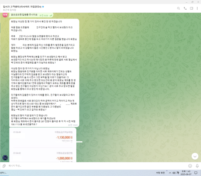Open the pink sender avatar at top

pos(5,15)
